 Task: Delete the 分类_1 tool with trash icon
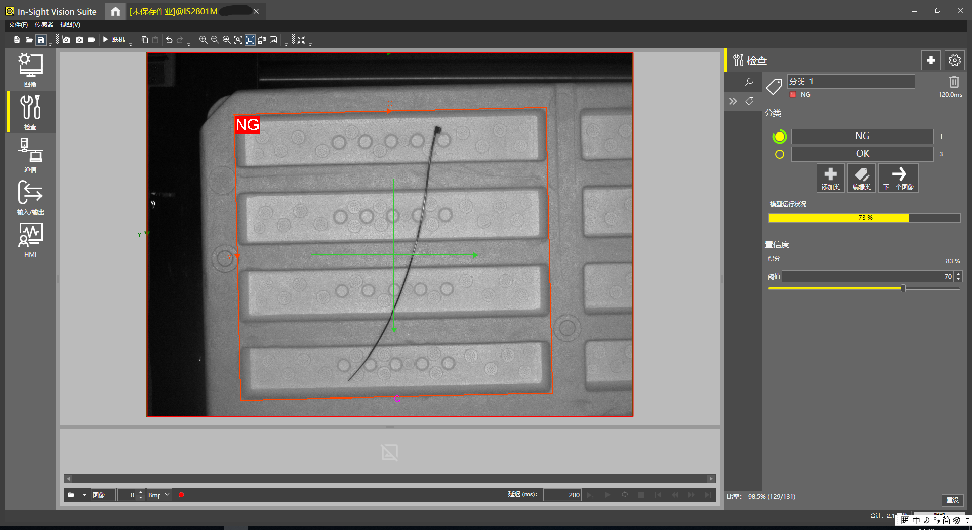click(x=954, y=82)
